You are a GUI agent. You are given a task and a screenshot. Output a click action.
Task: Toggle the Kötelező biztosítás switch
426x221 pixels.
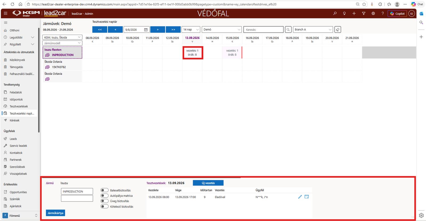105,207
